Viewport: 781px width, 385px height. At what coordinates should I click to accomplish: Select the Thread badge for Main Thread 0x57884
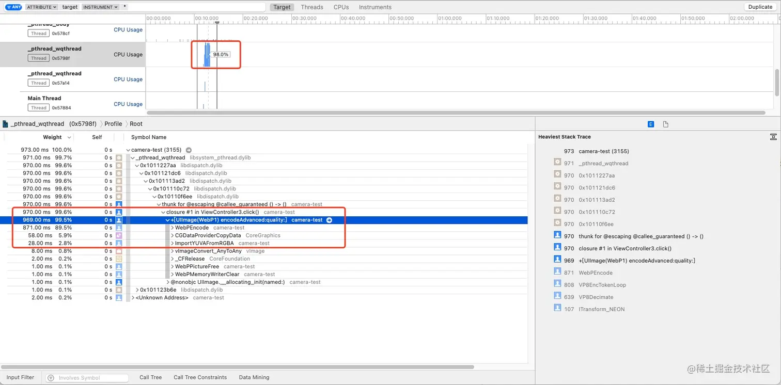pyautogui.click(x=39, y=108)
